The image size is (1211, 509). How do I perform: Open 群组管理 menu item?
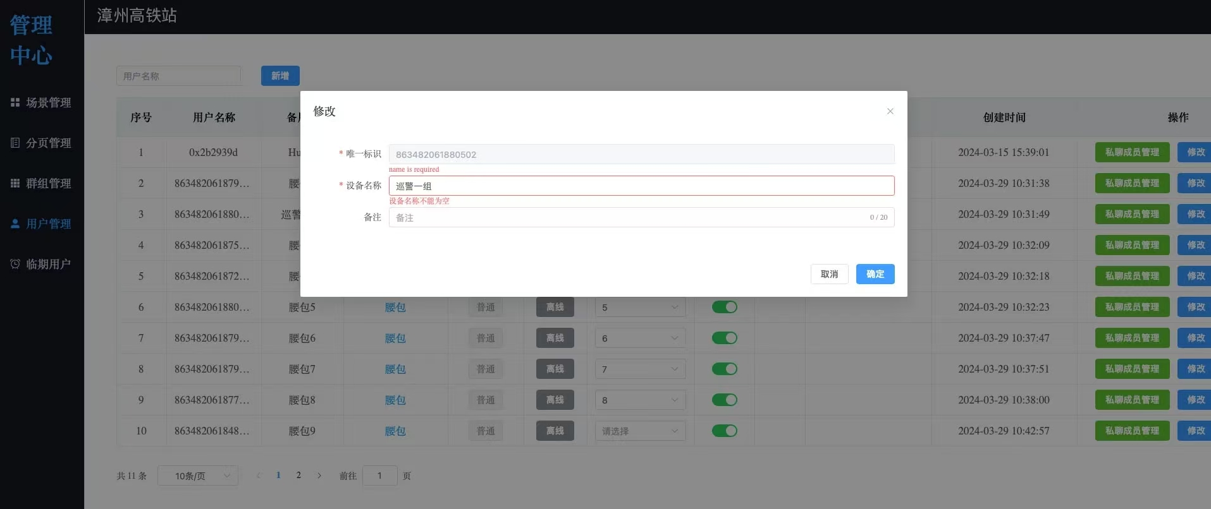click(42, 183)
